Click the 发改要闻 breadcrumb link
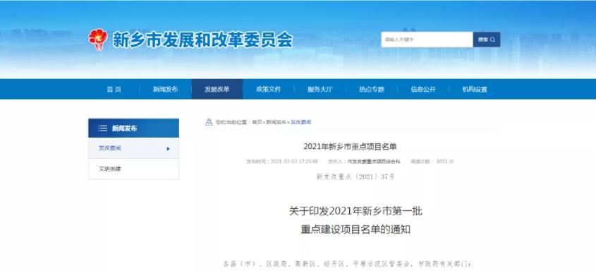The image size is (596, 271). click(301, 122)
